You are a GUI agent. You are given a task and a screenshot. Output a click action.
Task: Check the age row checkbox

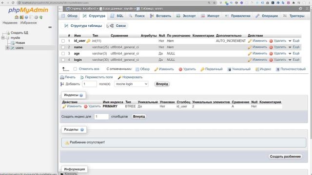[63, 53]
